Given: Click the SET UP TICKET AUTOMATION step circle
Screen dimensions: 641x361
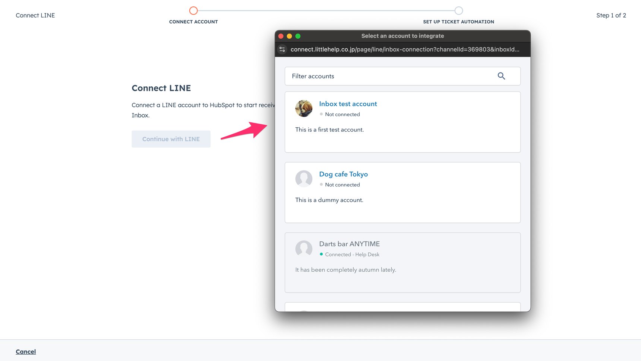Looking at the screenshot, I should (459, 10).
